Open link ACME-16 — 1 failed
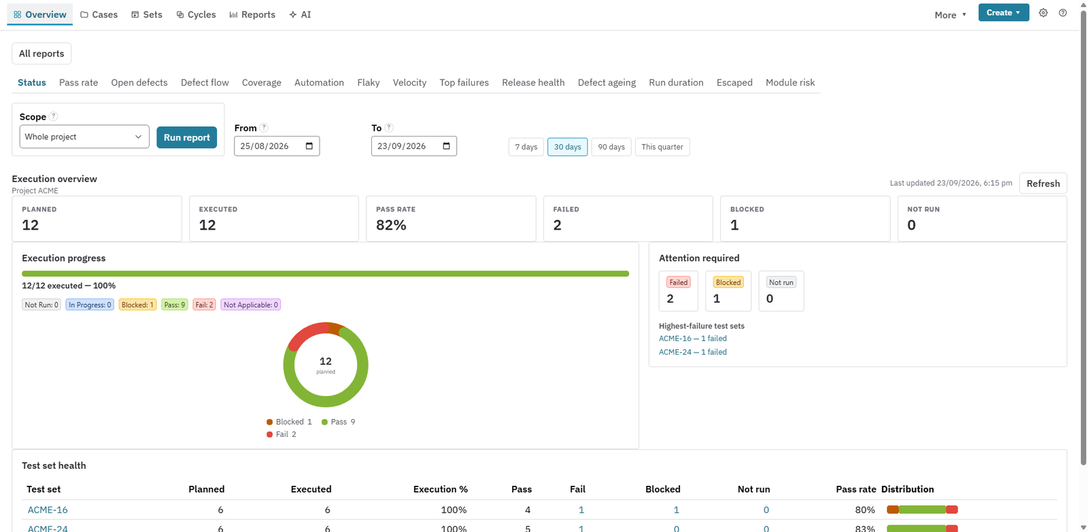This screenshot has height=532, width=1088. [693, 338]
